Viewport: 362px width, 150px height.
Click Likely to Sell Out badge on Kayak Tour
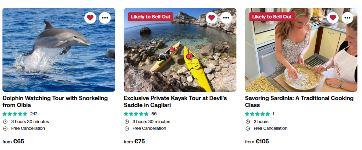click(x=151, y=17)
